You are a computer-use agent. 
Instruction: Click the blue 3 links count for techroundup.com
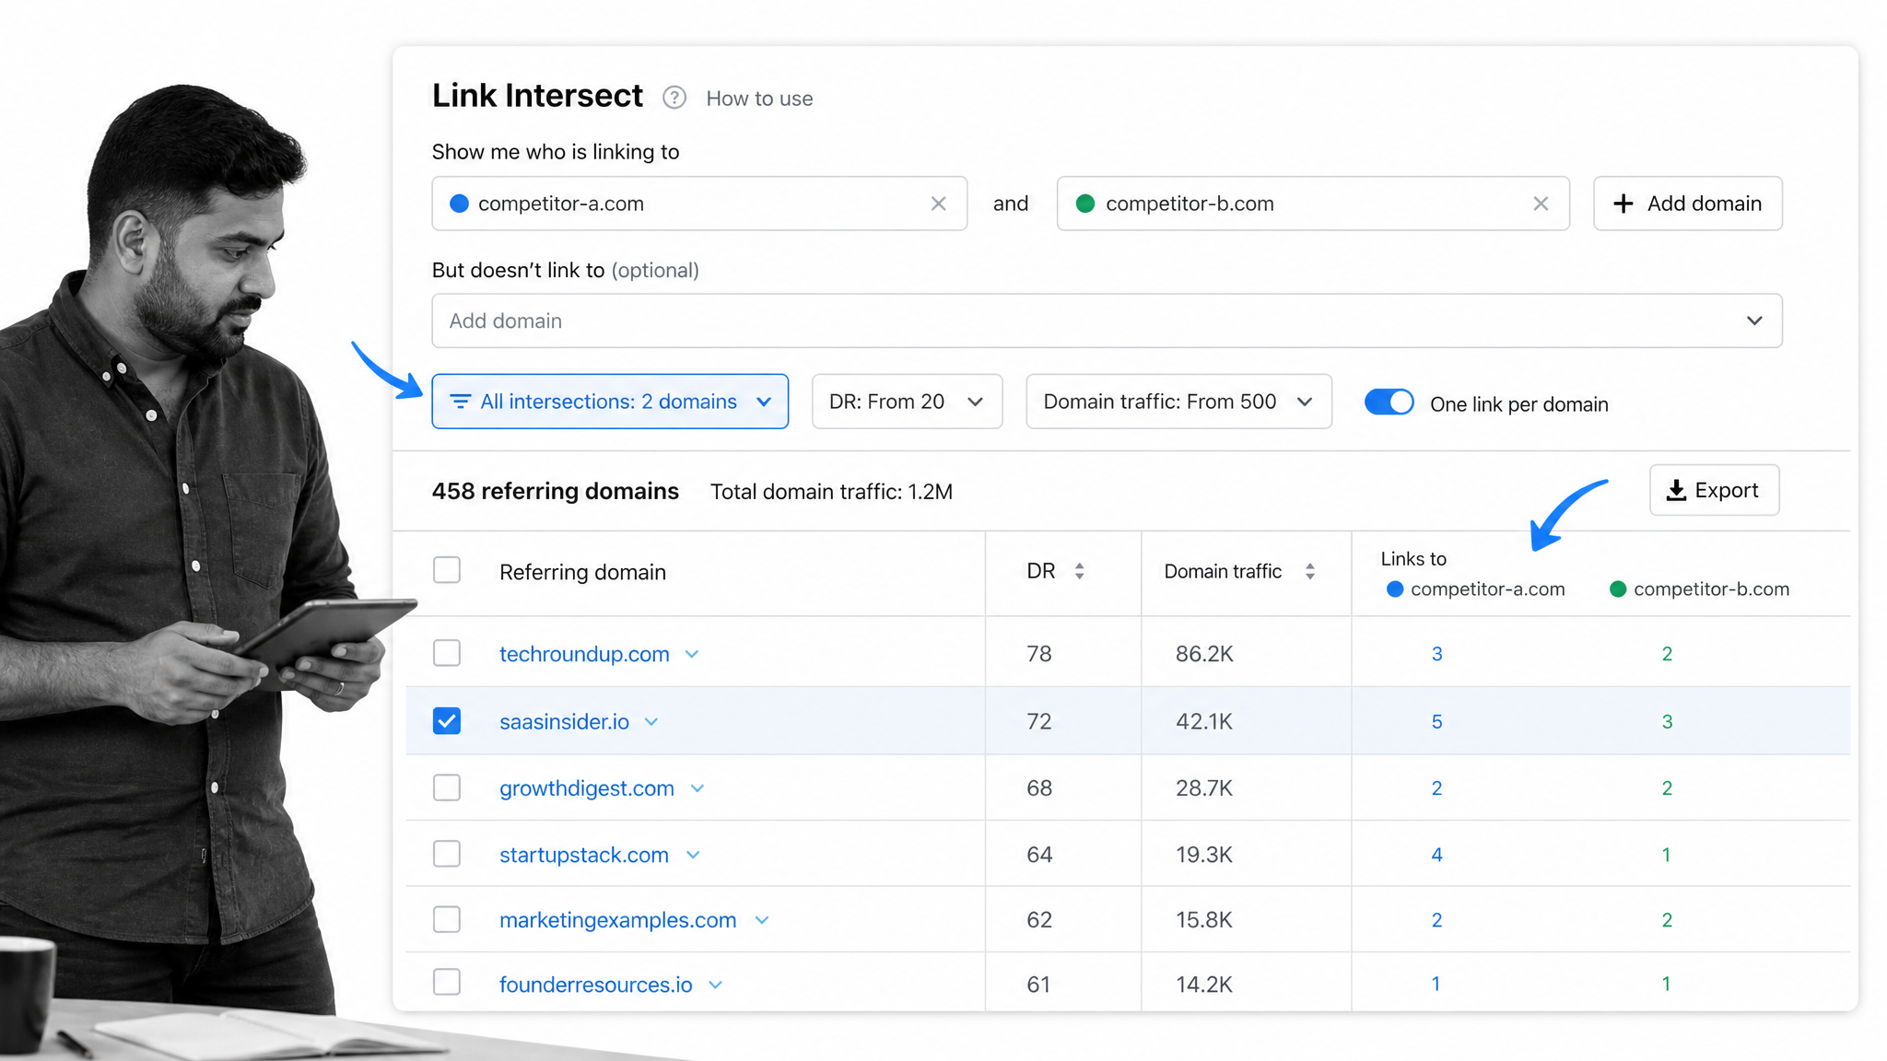[x=1436, y=654]
